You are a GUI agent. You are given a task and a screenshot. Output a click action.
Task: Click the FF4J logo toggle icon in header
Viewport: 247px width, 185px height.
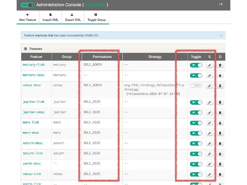pyautogui.click(x=27, y=5)
